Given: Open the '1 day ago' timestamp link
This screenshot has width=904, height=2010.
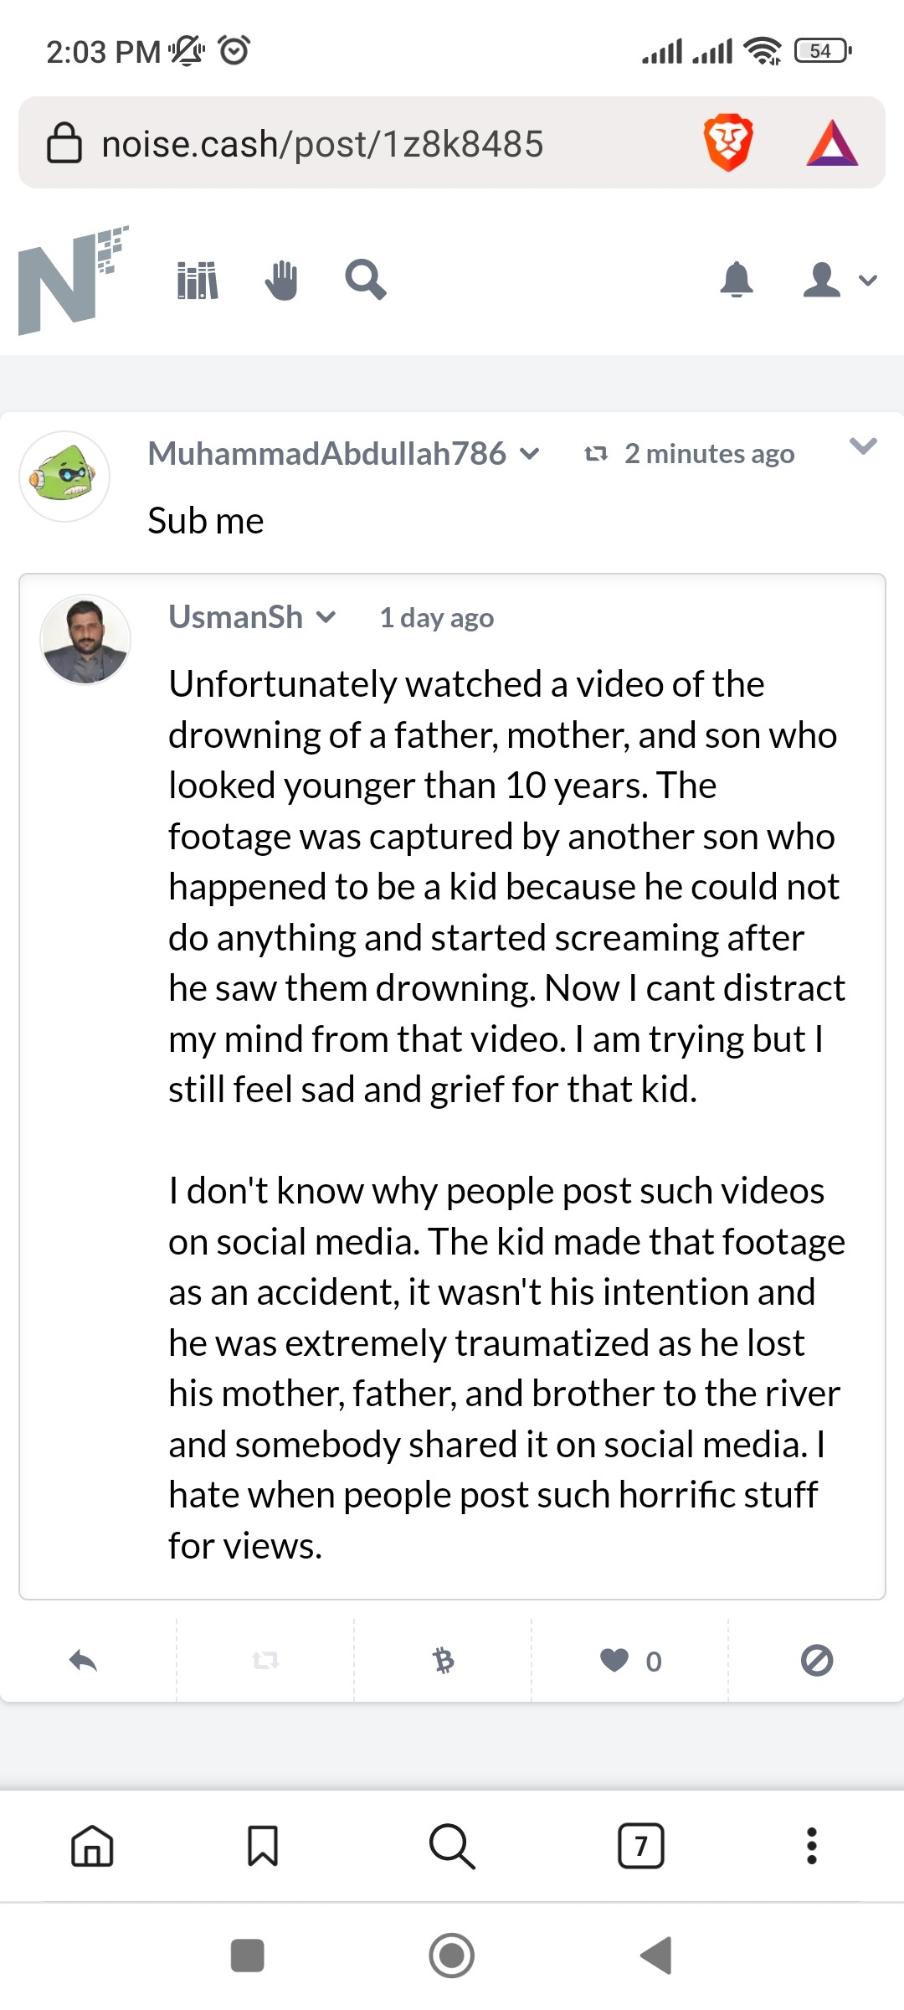Looking at the screenshot, I should pyautogui.click(x=437, y=618).
